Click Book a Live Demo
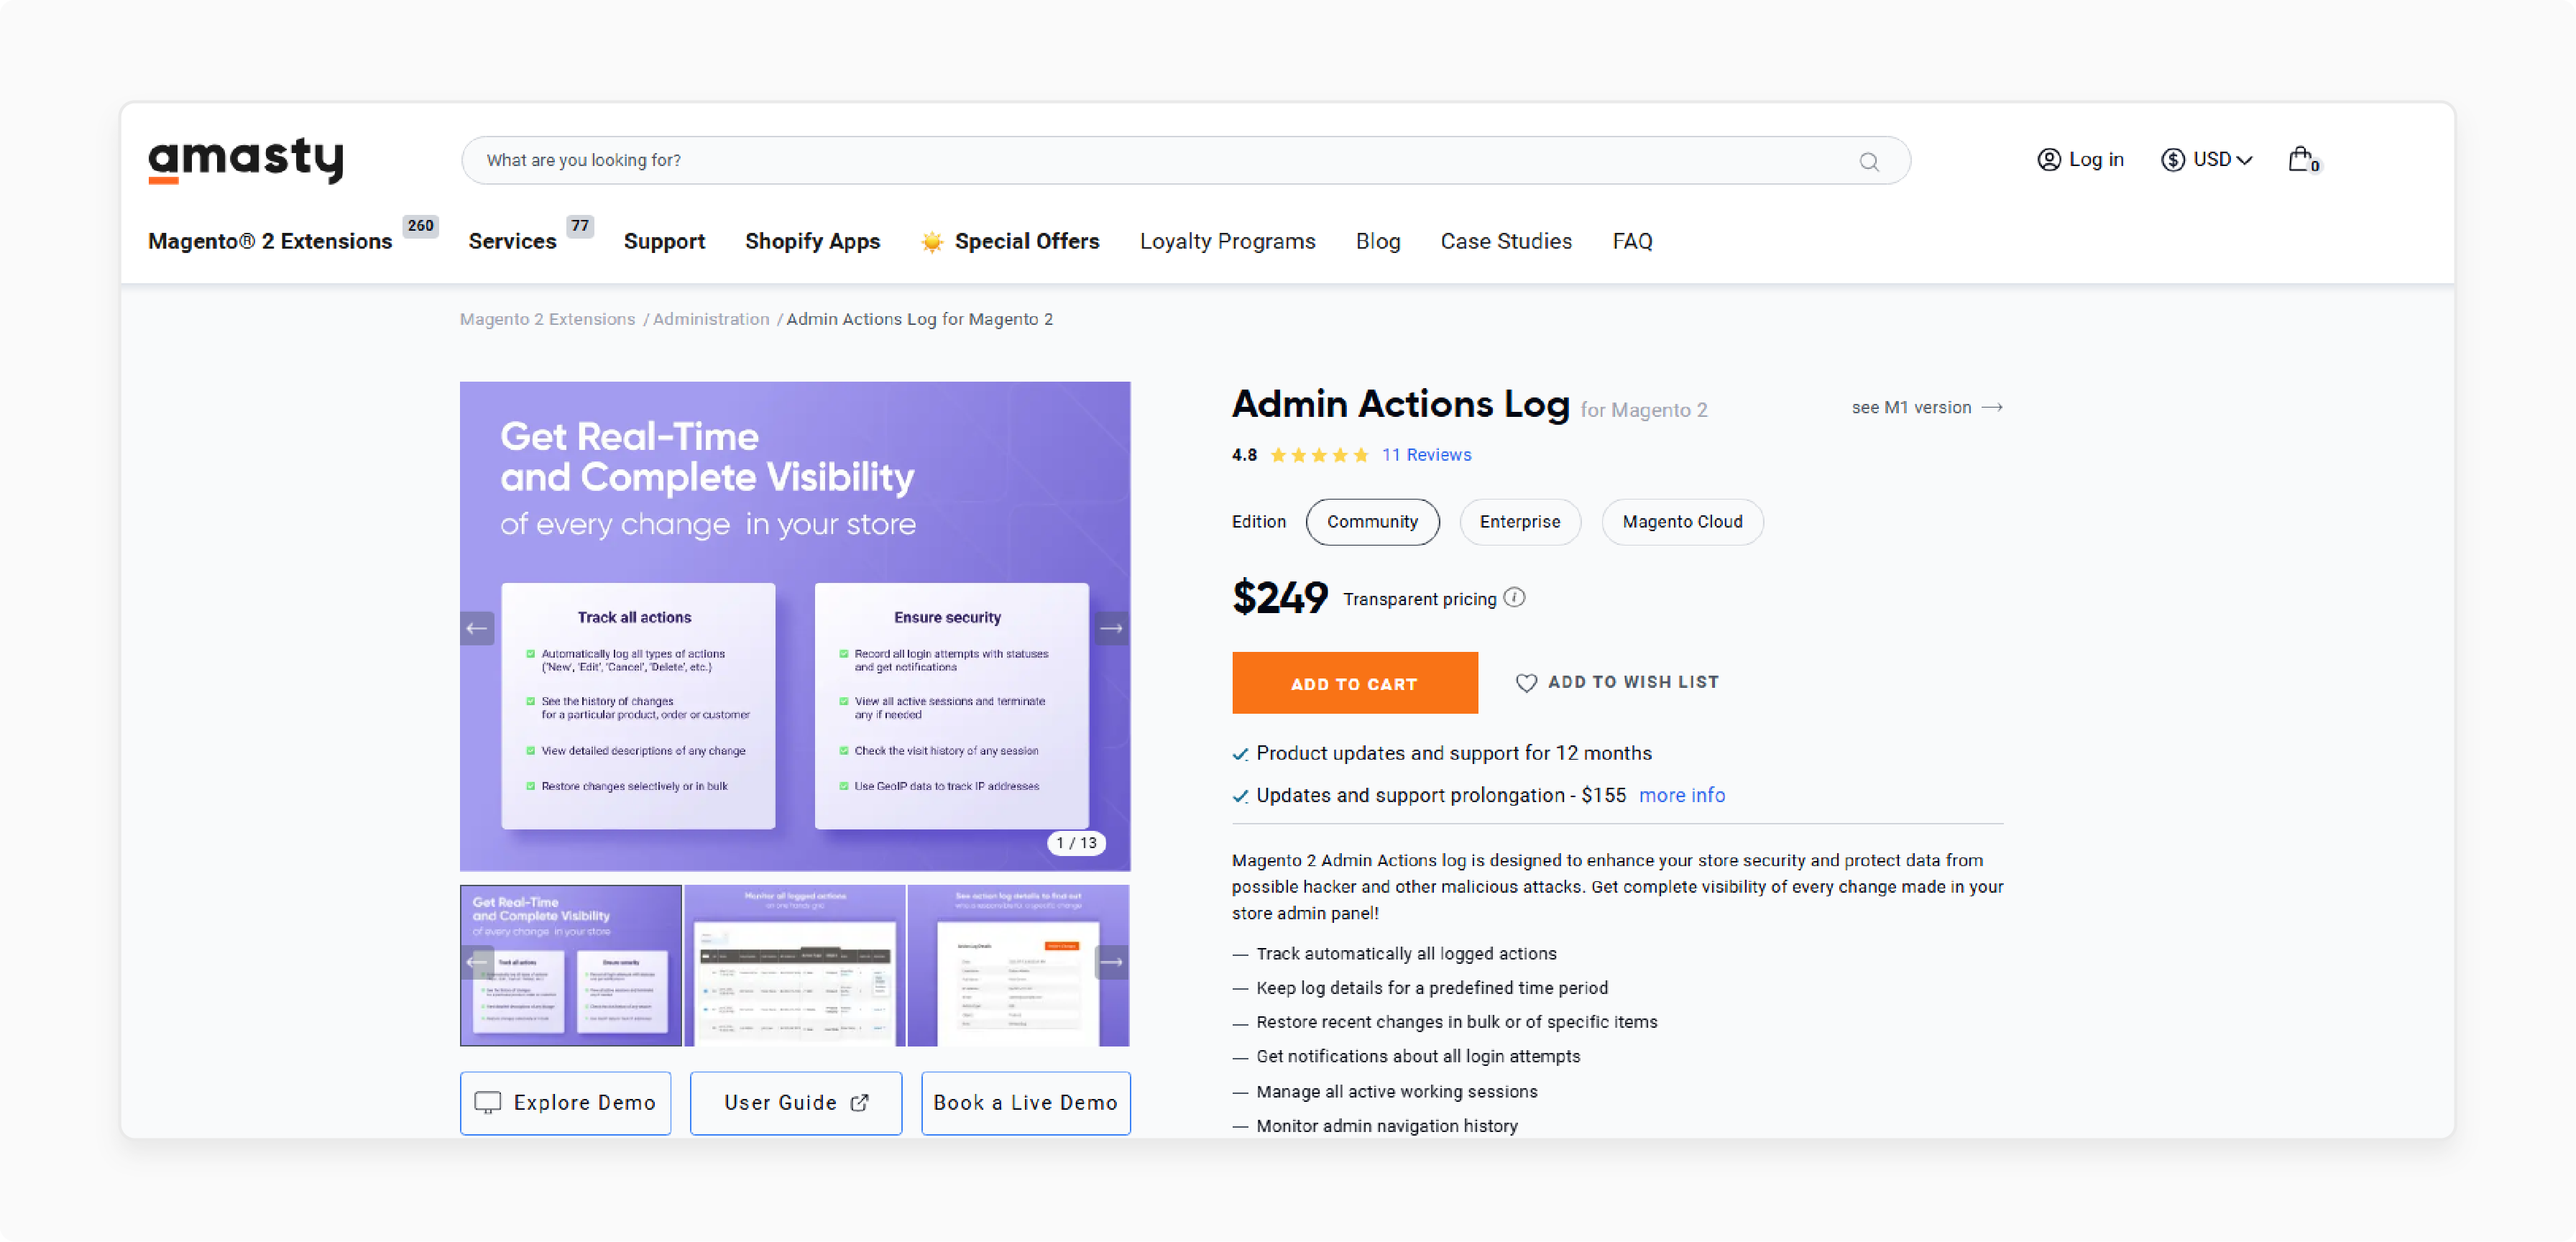2576x1242 pixels. (x=1025, y=1102)
